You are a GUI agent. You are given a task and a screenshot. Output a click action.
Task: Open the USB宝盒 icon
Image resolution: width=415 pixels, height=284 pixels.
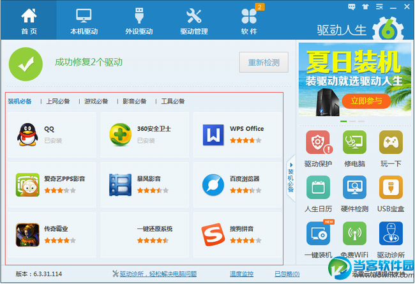pos(391,188)
